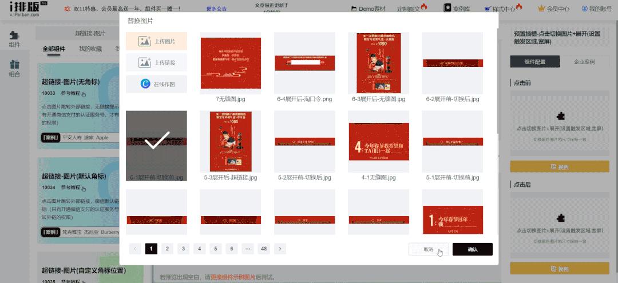Switch to 组件配置 tab
618x283 pixels.
(534, 62)
